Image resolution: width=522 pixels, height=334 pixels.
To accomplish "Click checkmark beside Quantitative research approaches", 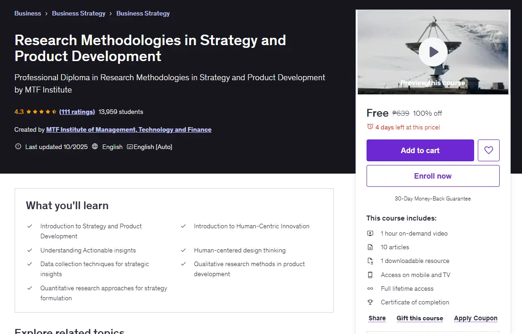I will (30, 288).
